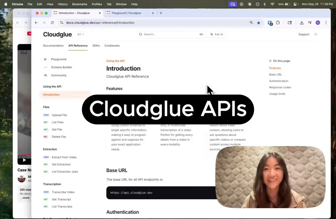This screenshot has width=336, height=219.
Task: Switch to Playground | Cloudglue browser tab
Action: coord(130,13)
